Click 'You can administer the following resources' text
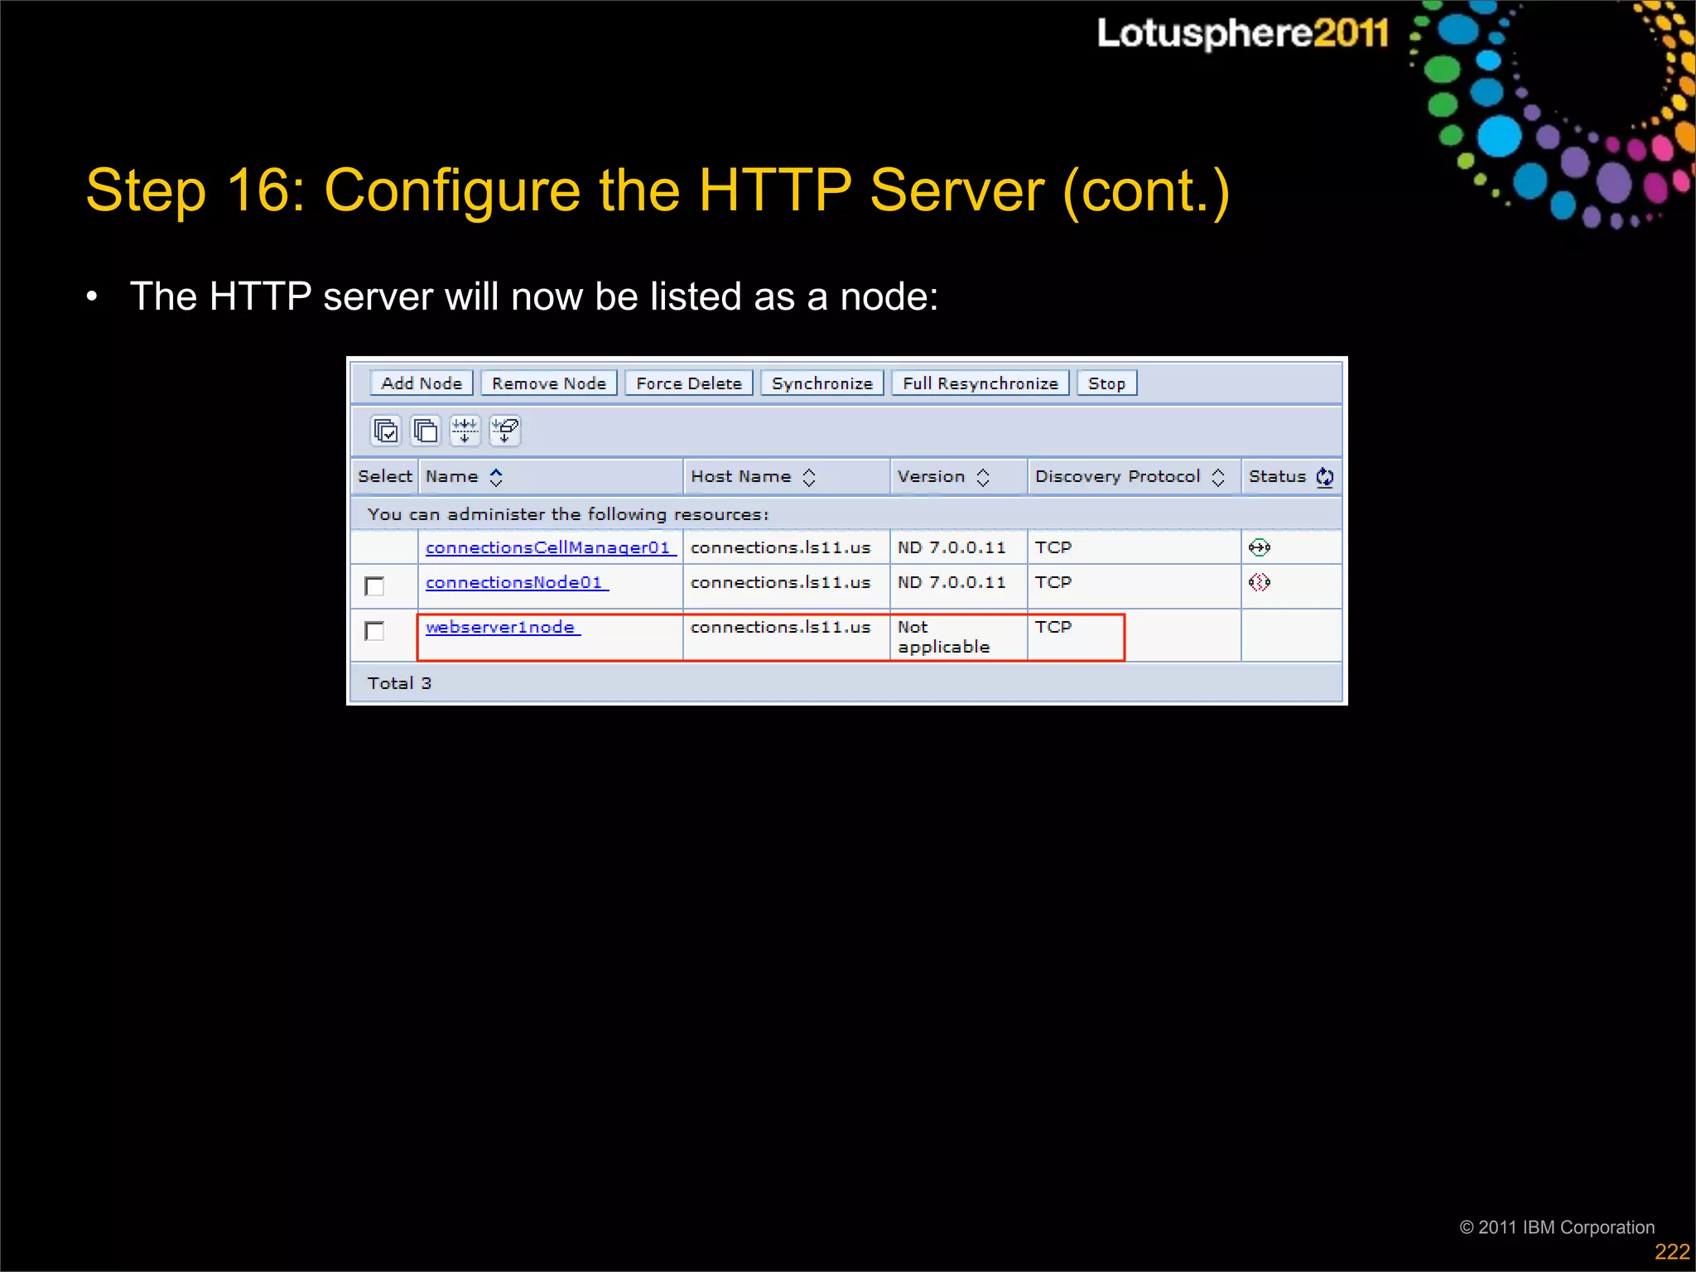 tap(568, 514)
